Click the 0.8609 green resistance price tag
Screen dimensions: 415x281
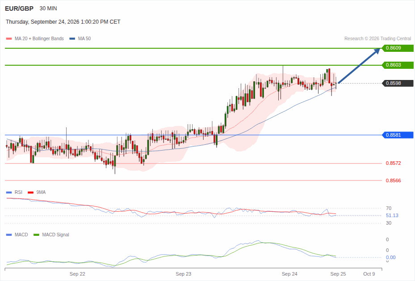tap(398, 48)
